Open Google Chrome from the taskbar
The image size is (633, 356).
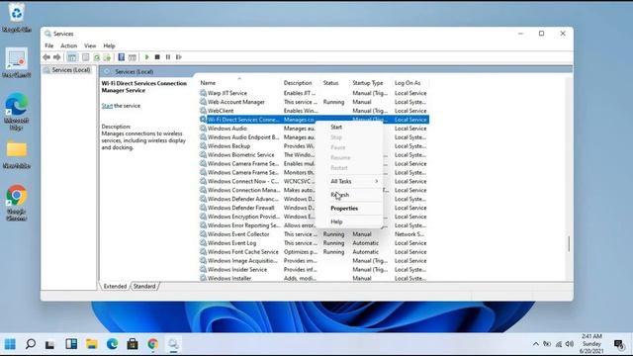pos(153,344)
